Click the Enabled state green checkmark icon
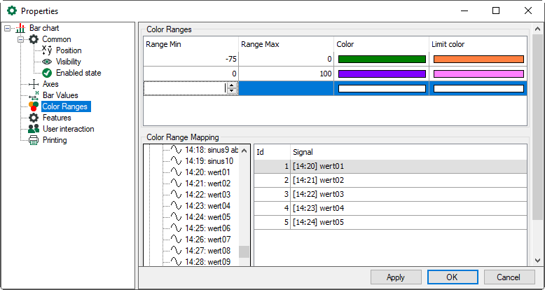545x290 pixels. click(47, 73)
